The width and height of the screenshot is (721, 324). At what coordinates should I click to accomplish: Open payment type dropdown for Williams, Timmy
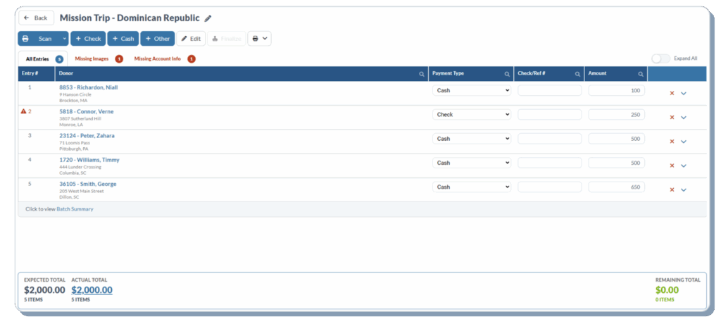point(472,163)
